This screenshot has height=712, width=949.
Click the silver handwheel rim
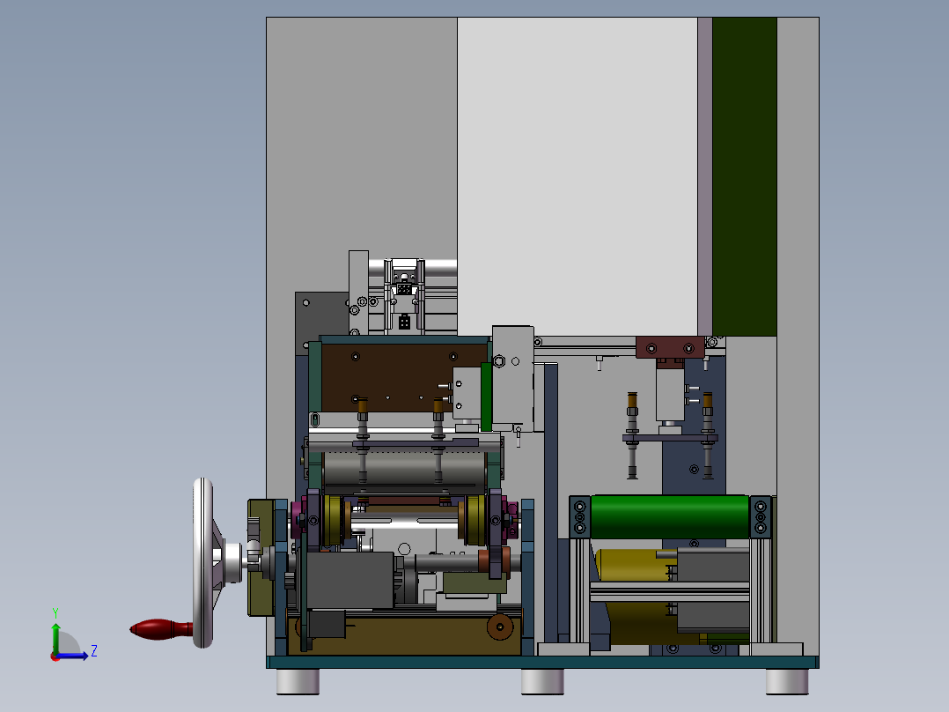tap(202, 562)
